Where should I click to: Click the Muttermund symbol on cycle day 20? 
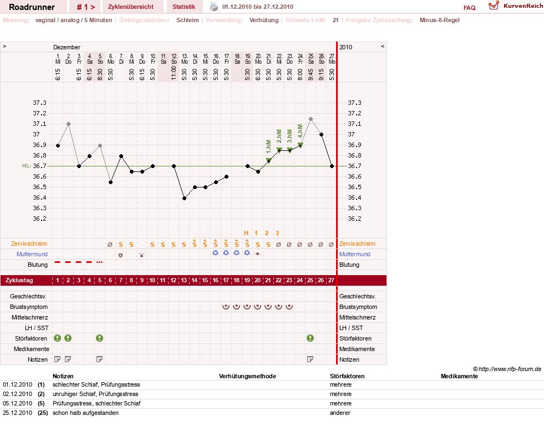coord(257,253)
